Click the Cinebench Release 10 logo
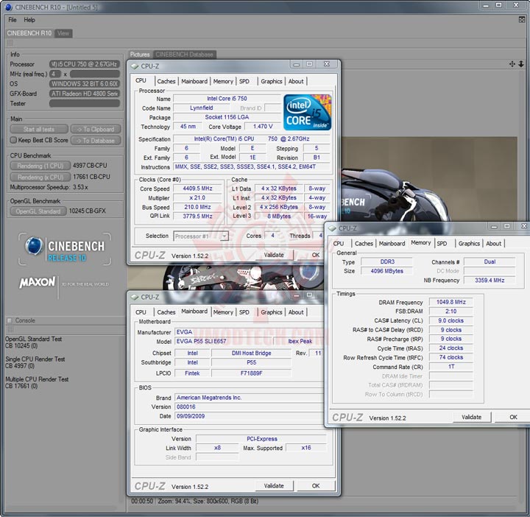The width and height of the screenshot is (530, 517). tap(65, 249)
